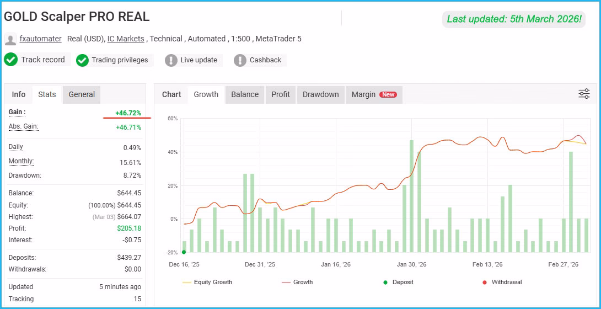Viewport: 601px width, 309px height.
Task: Open the Balance chart tab
Action: click(x=245, y=94)
